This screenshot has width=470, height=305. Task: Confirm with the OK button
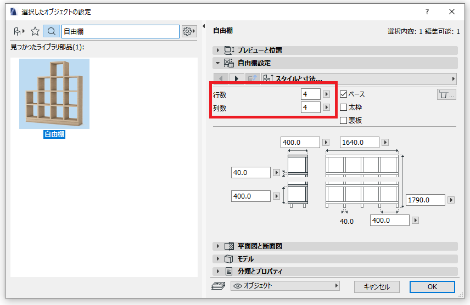(432, 287)
